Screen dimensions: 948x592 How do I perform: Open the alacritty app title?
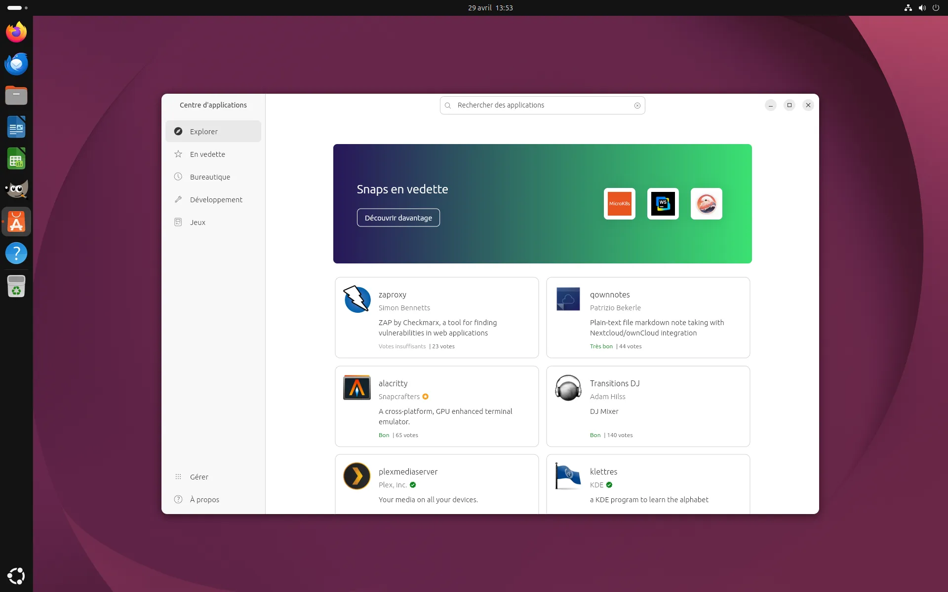[x=393, y=383]
